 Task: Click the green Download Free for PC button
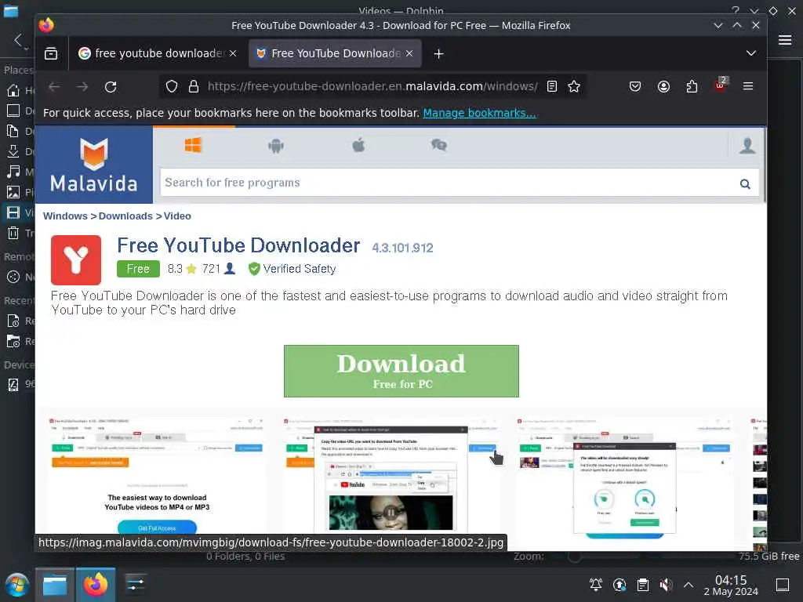pos(401,371)
